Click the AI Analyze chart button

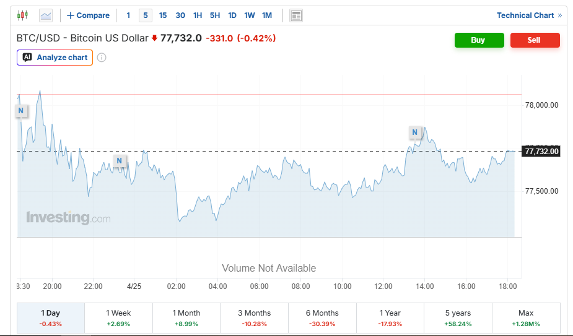pos(55,58)
